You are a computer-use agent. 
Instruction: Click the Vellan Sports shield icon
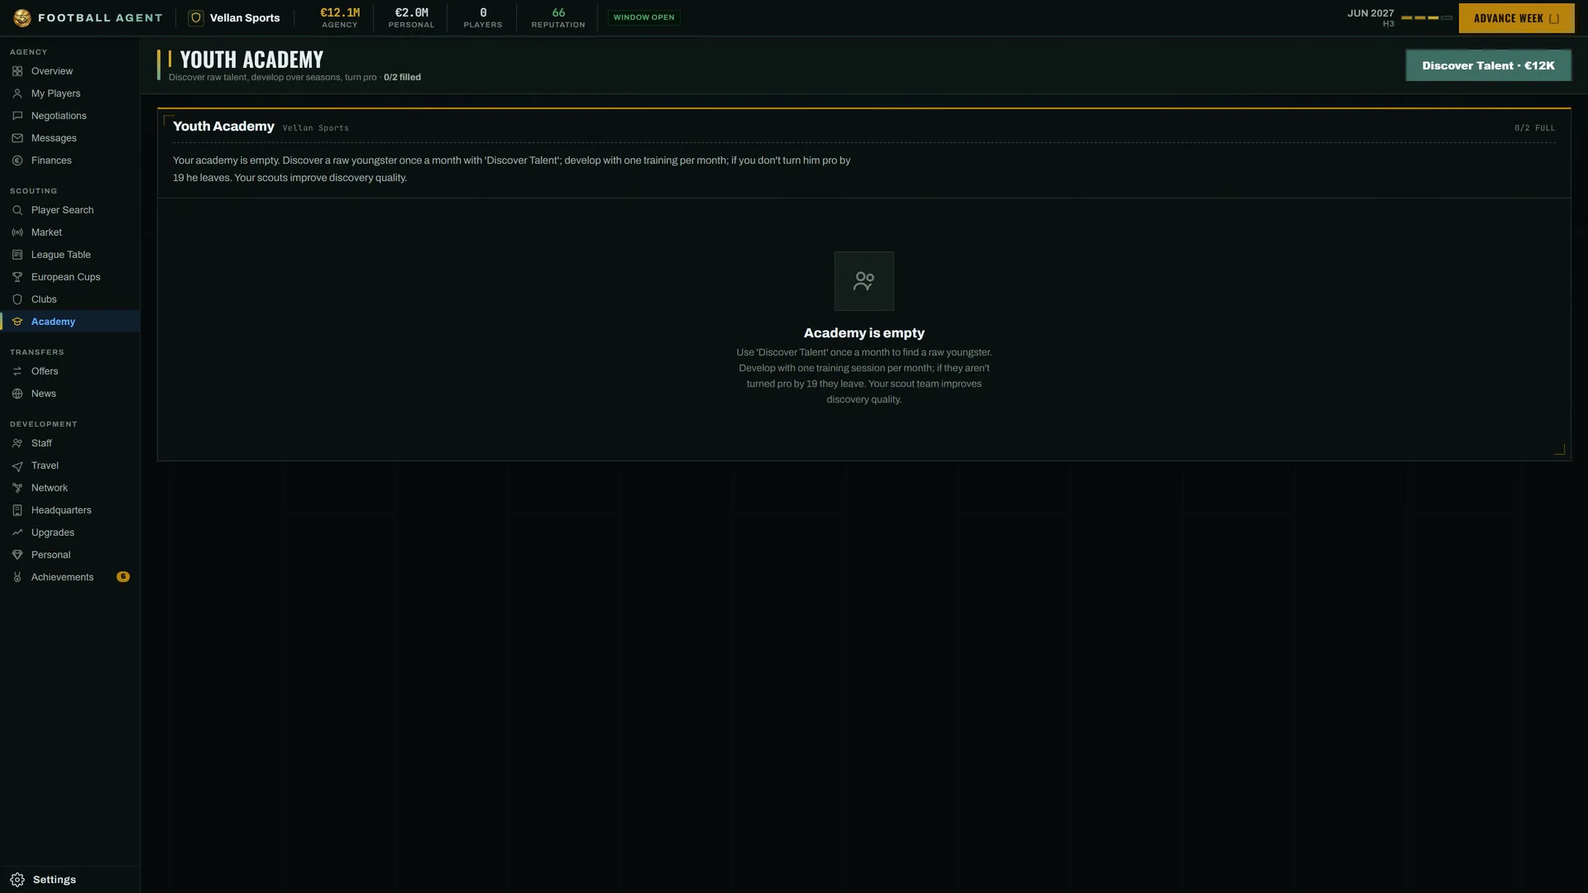(196, 17)
